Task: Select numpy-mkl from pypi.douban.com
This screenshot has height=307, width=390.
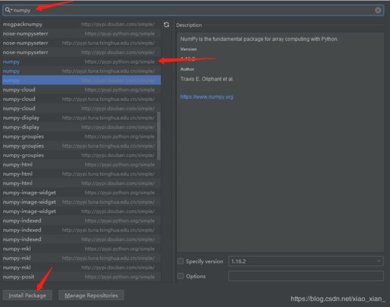Action: point(82,267)
